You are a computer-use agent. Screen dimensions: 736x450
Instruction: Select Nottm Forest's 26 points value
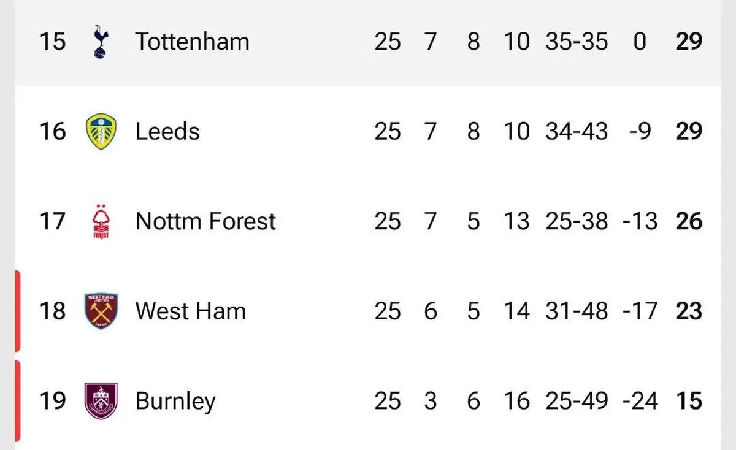[688, 221]
